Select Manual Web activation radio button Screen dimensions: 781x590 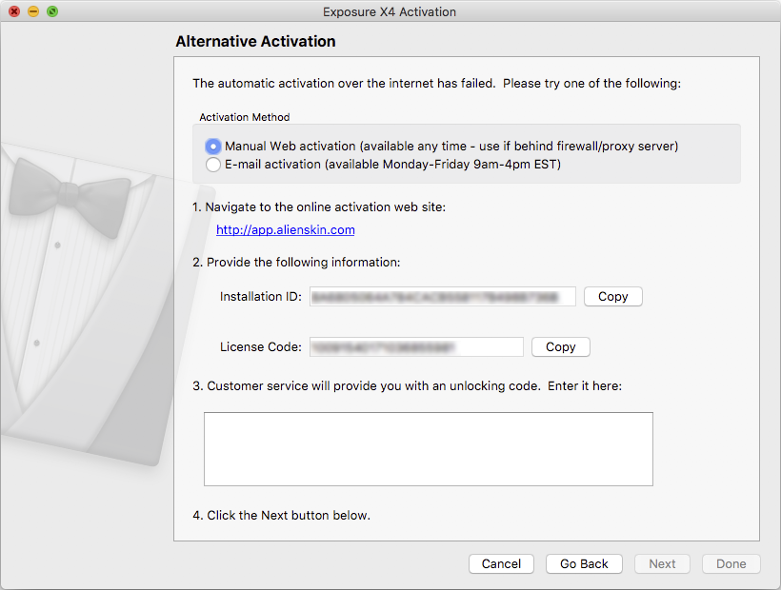coord(213,147)
